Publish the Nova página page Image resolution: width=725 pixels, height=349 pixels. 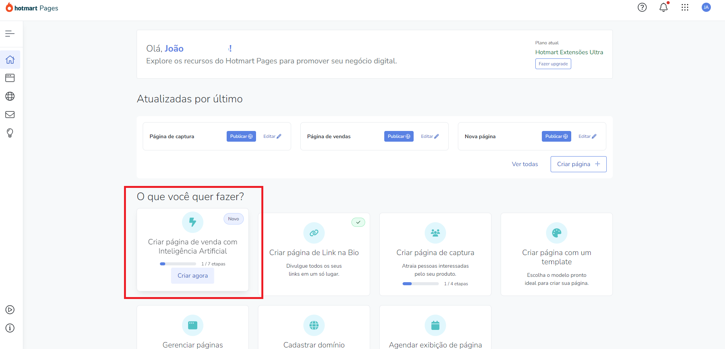[x=556, y=136]
